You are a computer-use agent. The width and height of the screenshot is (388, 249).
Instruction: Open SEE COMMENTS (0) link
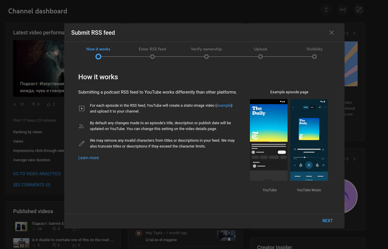[32, 185]
